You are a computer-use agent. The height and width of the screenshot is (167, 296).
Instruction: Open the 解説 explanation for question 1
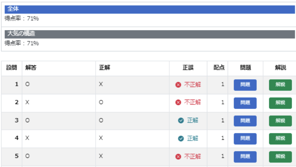(280, 85)
